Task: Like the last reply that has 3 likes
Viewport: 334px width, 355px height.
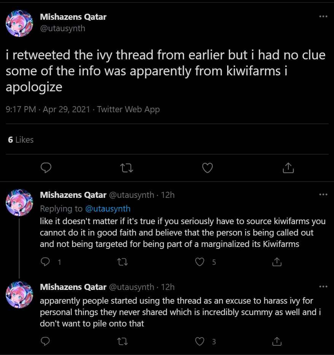Action: pyautogui.click(x=200, y=341)
